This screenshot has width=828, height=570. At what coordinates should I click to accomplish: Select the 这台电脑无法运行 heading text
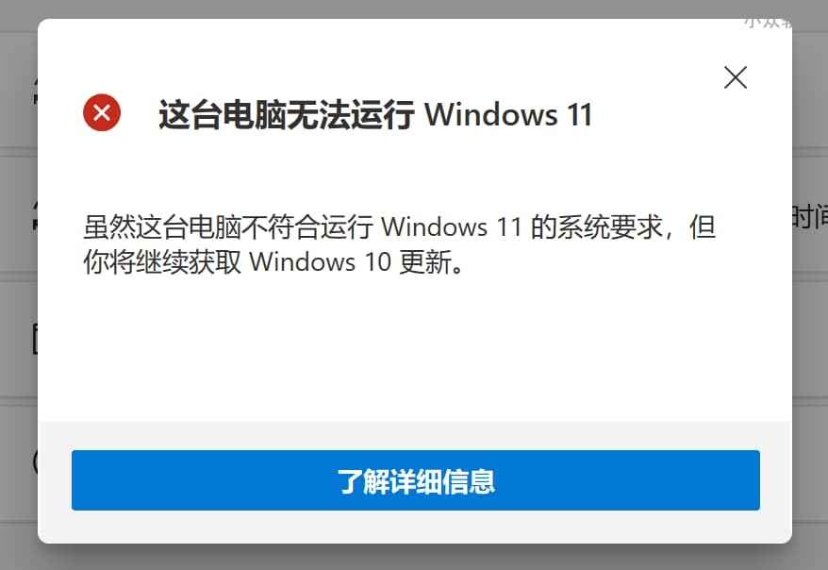(x=287, y=114)
